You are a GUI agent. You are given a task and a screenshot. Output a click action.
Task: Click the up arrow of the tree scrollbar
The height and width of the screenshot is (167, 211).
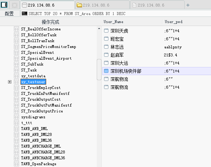(99, 29)
